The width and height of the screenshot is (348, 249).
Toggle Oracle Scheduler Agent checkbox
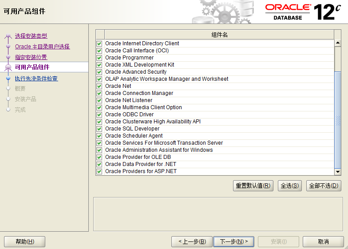pos(99,136)
